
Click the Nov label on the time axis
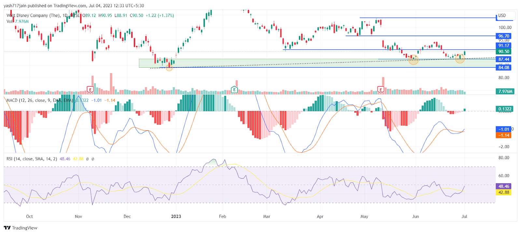click(78, 216)
